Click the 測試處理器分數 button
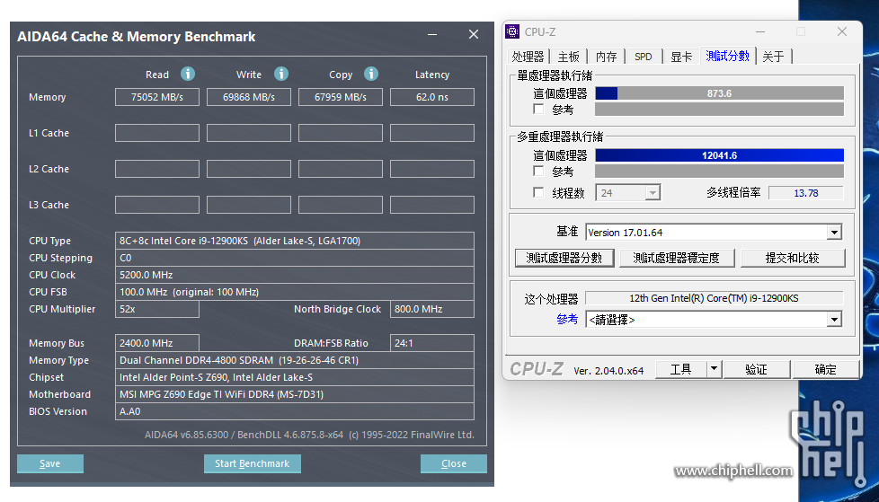This screenshot has height=502, width=879. click(564, 258)
